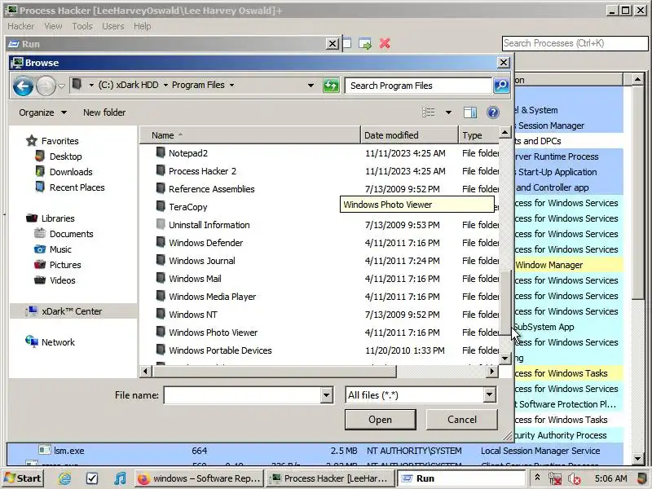
Task: Click the file list scroll down arrow
Action: click(x=504, y=358)
